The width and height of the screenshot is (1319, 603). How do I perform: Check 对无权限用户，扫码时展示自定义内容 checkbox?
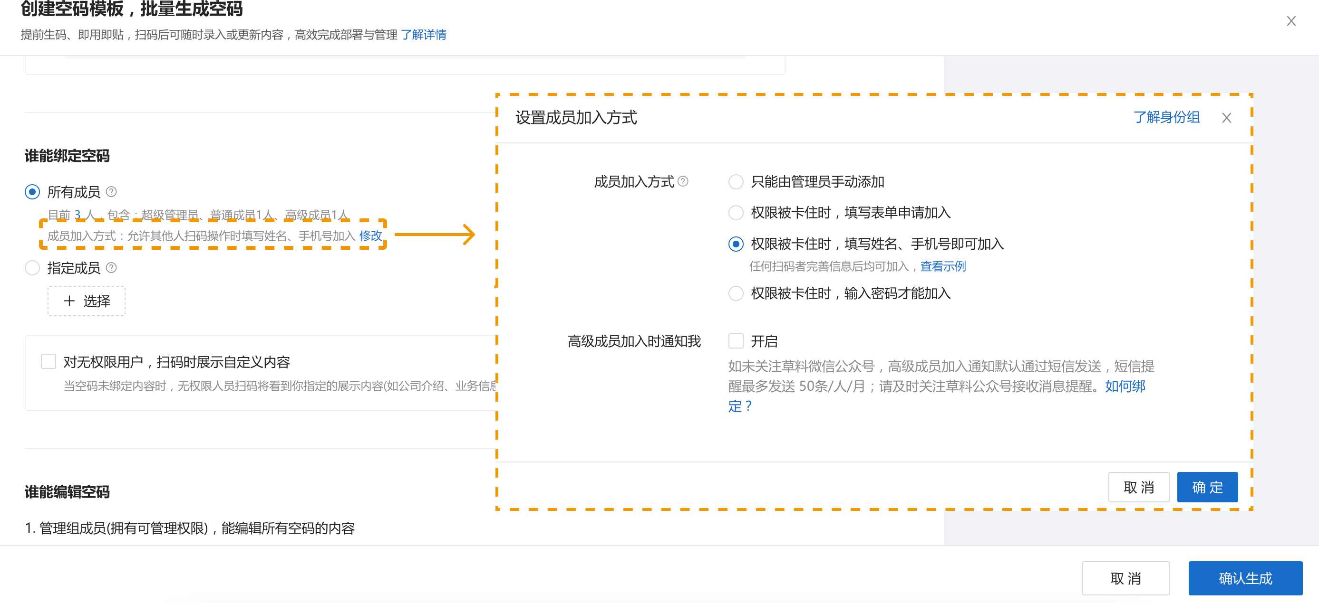pos(48,362)
